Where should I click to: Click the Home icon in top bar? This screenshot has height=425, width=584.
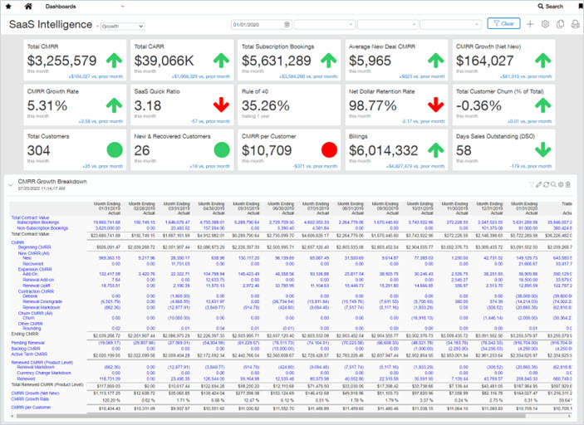point(27,6)
